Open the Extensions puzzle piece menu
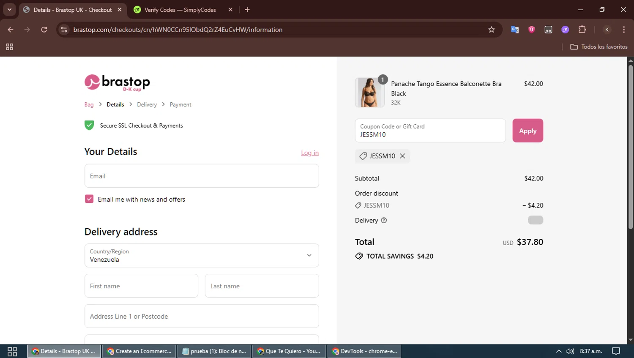 [582, 30]
